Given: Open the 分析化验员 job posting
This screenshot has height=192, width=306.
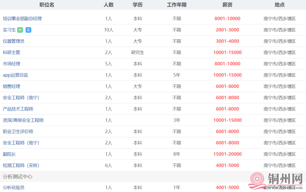Looking at the screenshot, I should coord(13,187).
